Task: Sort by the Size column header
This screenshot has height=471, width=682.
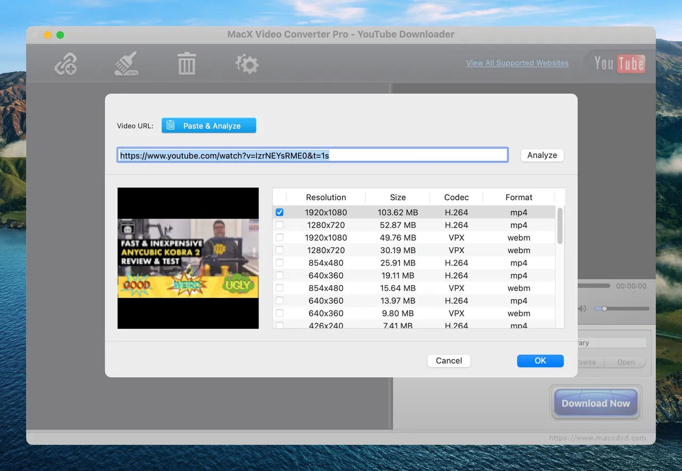Action: pos(397,197)
